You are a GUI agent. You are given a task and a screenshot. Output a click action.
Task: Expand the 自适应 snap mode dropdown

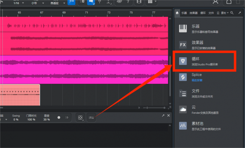point(58,3)
